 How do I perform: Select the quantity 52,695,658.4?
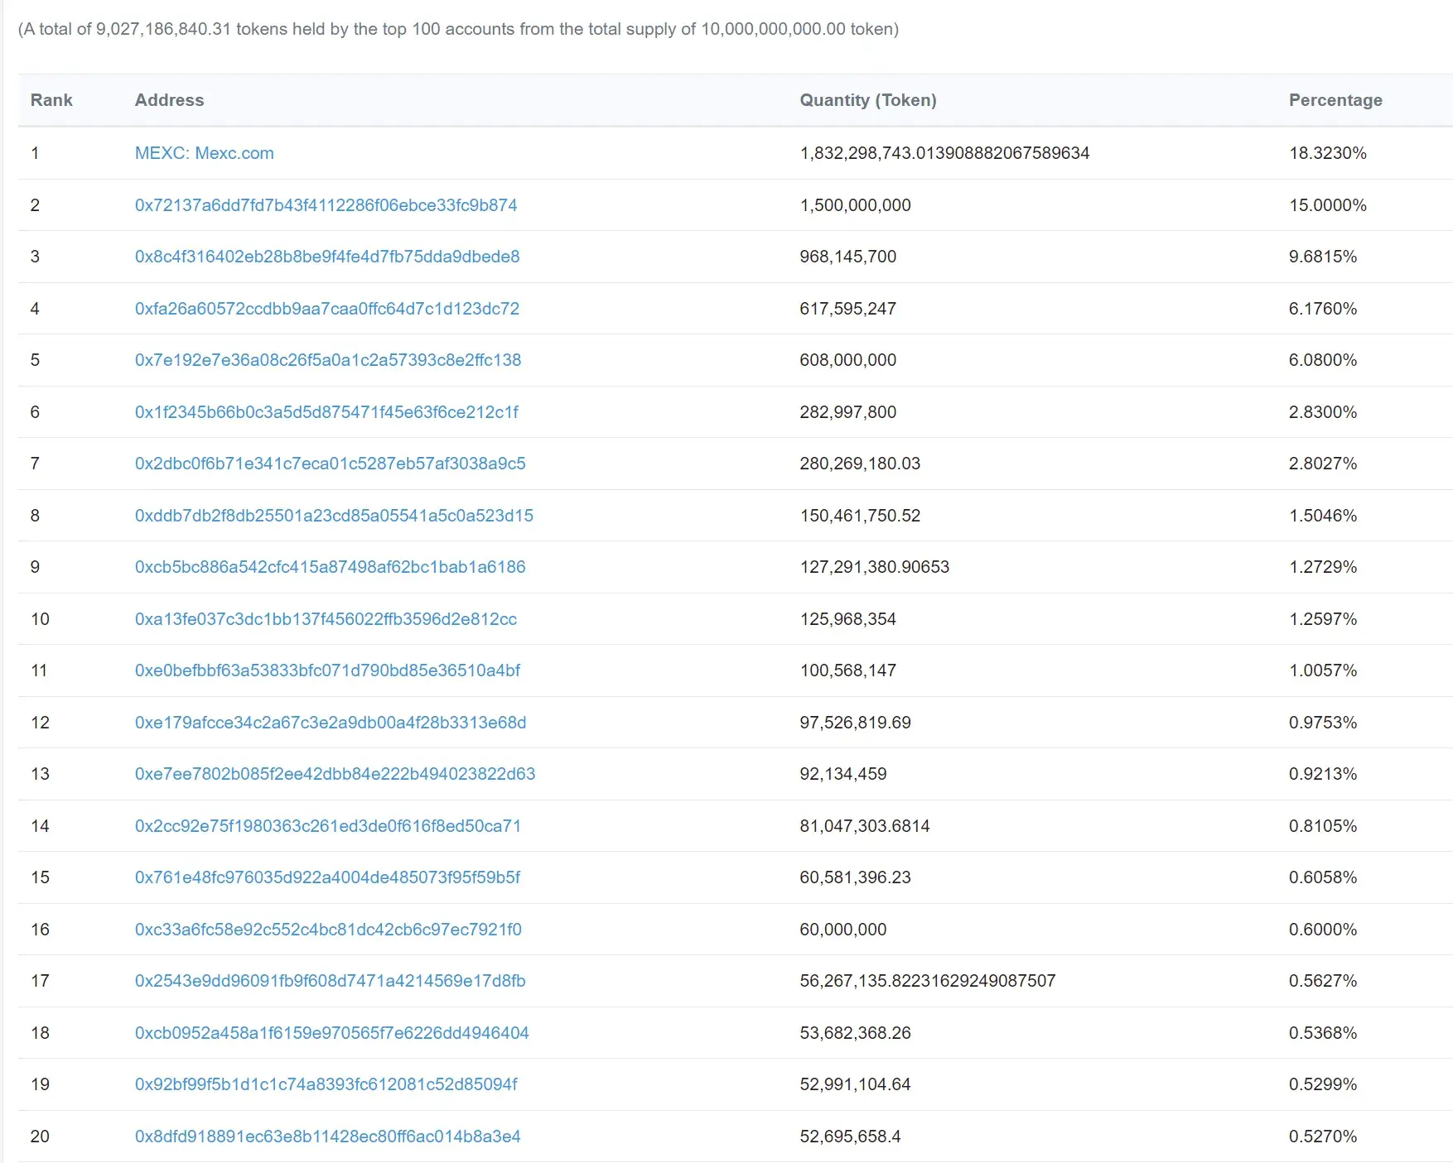coord(850,1137)
